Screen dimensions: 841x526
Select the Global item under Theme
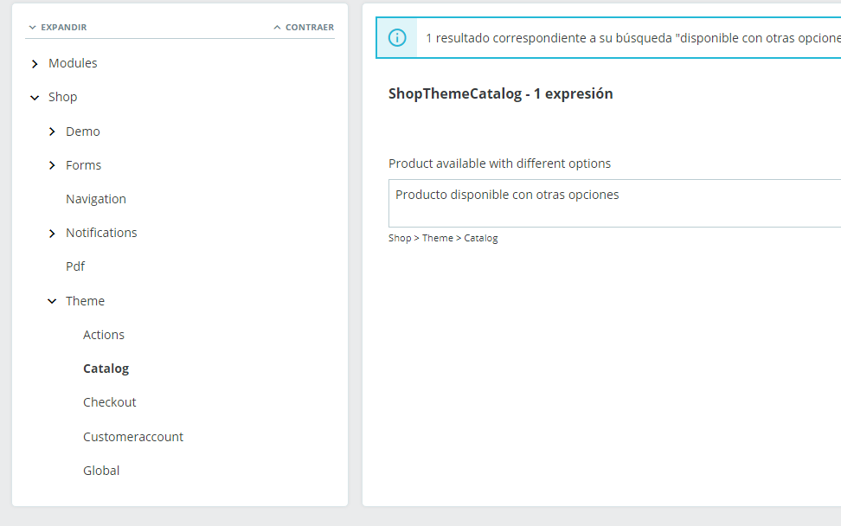coord(101,471)
